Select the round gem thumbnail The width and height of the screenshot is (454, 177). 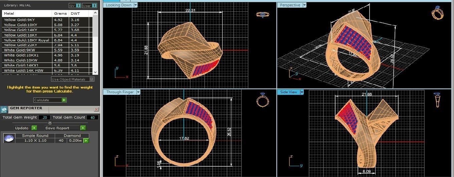(x=9, y=138)
